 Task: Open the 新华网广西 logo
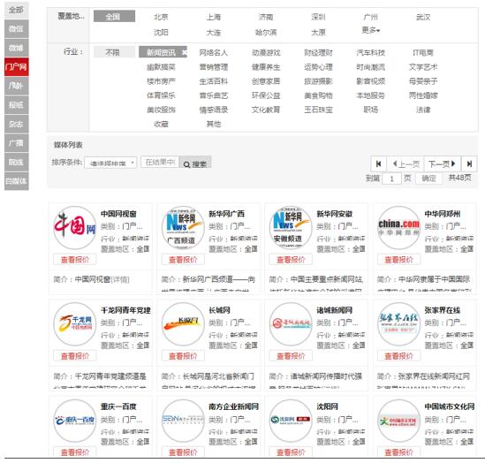[x=183, y=228]
